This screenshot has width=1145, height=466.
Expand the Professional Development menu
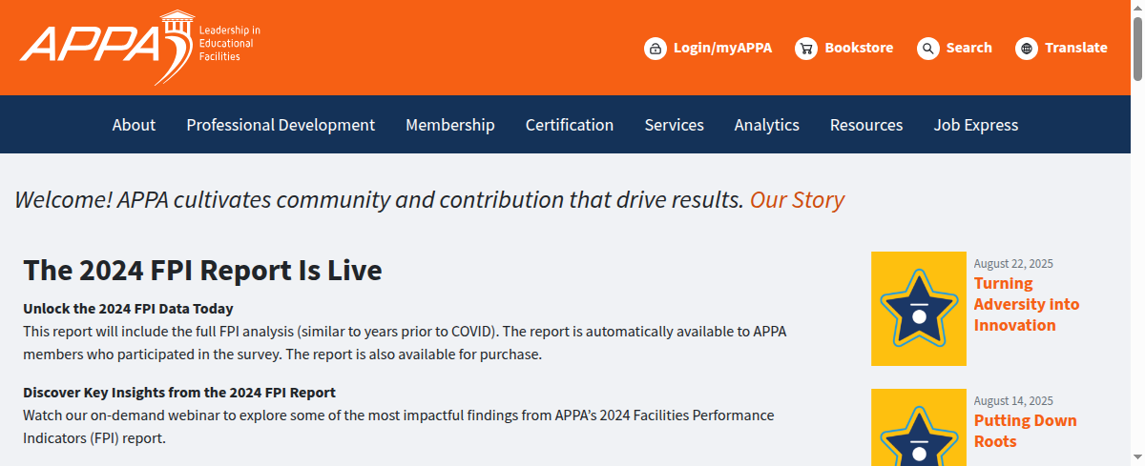click(x=281, y=125)
